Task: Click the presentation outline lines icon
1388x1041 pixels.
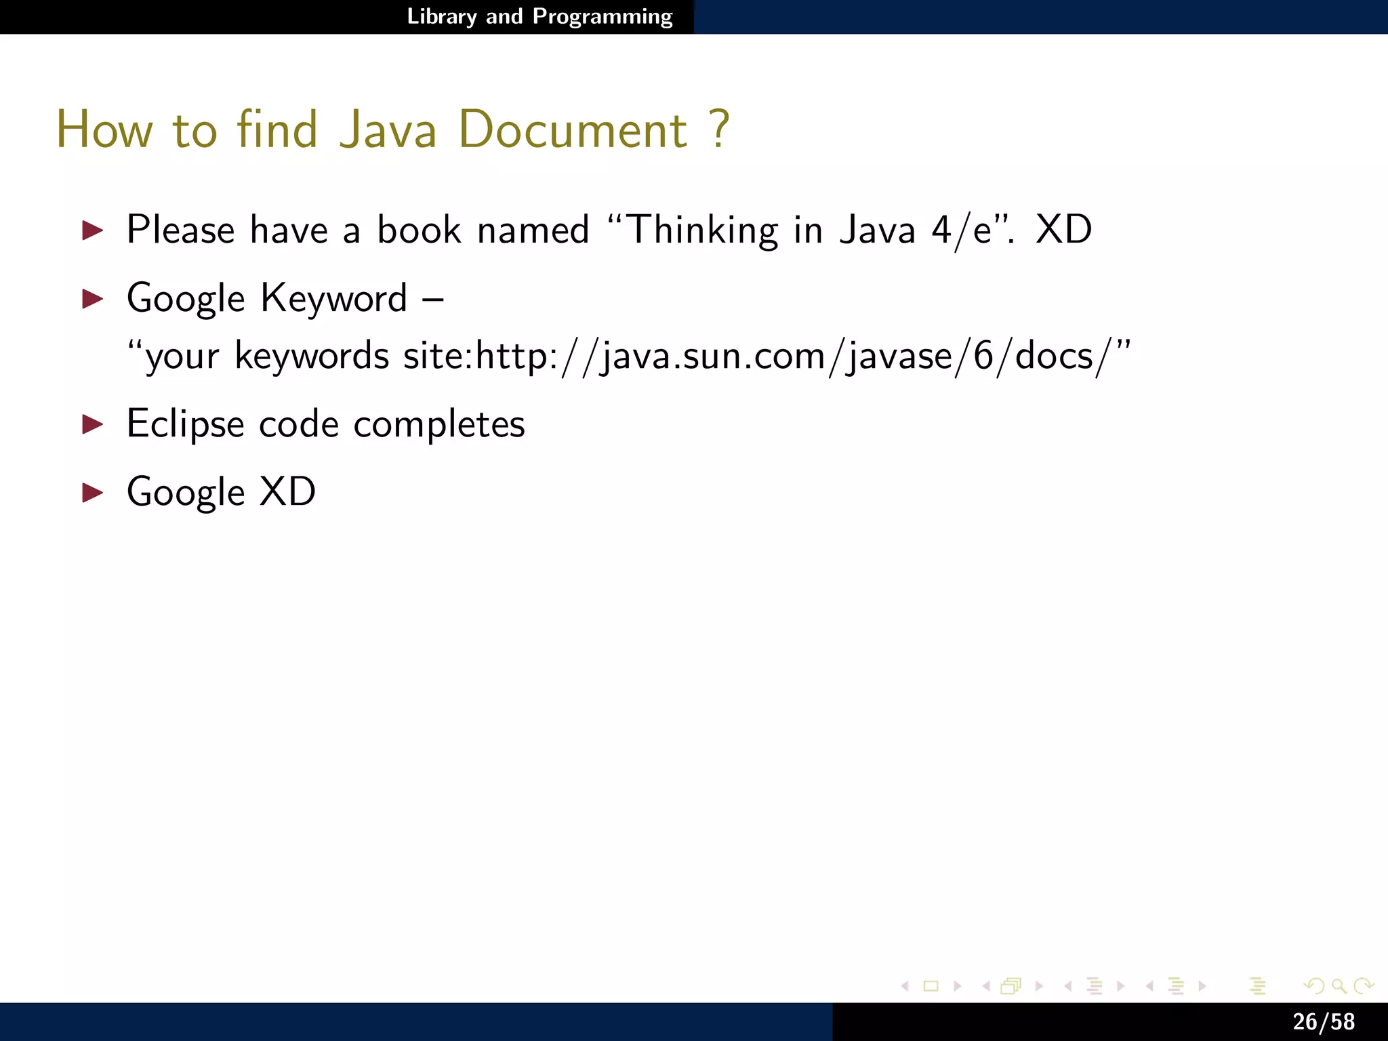Action: pos(1258,986)
